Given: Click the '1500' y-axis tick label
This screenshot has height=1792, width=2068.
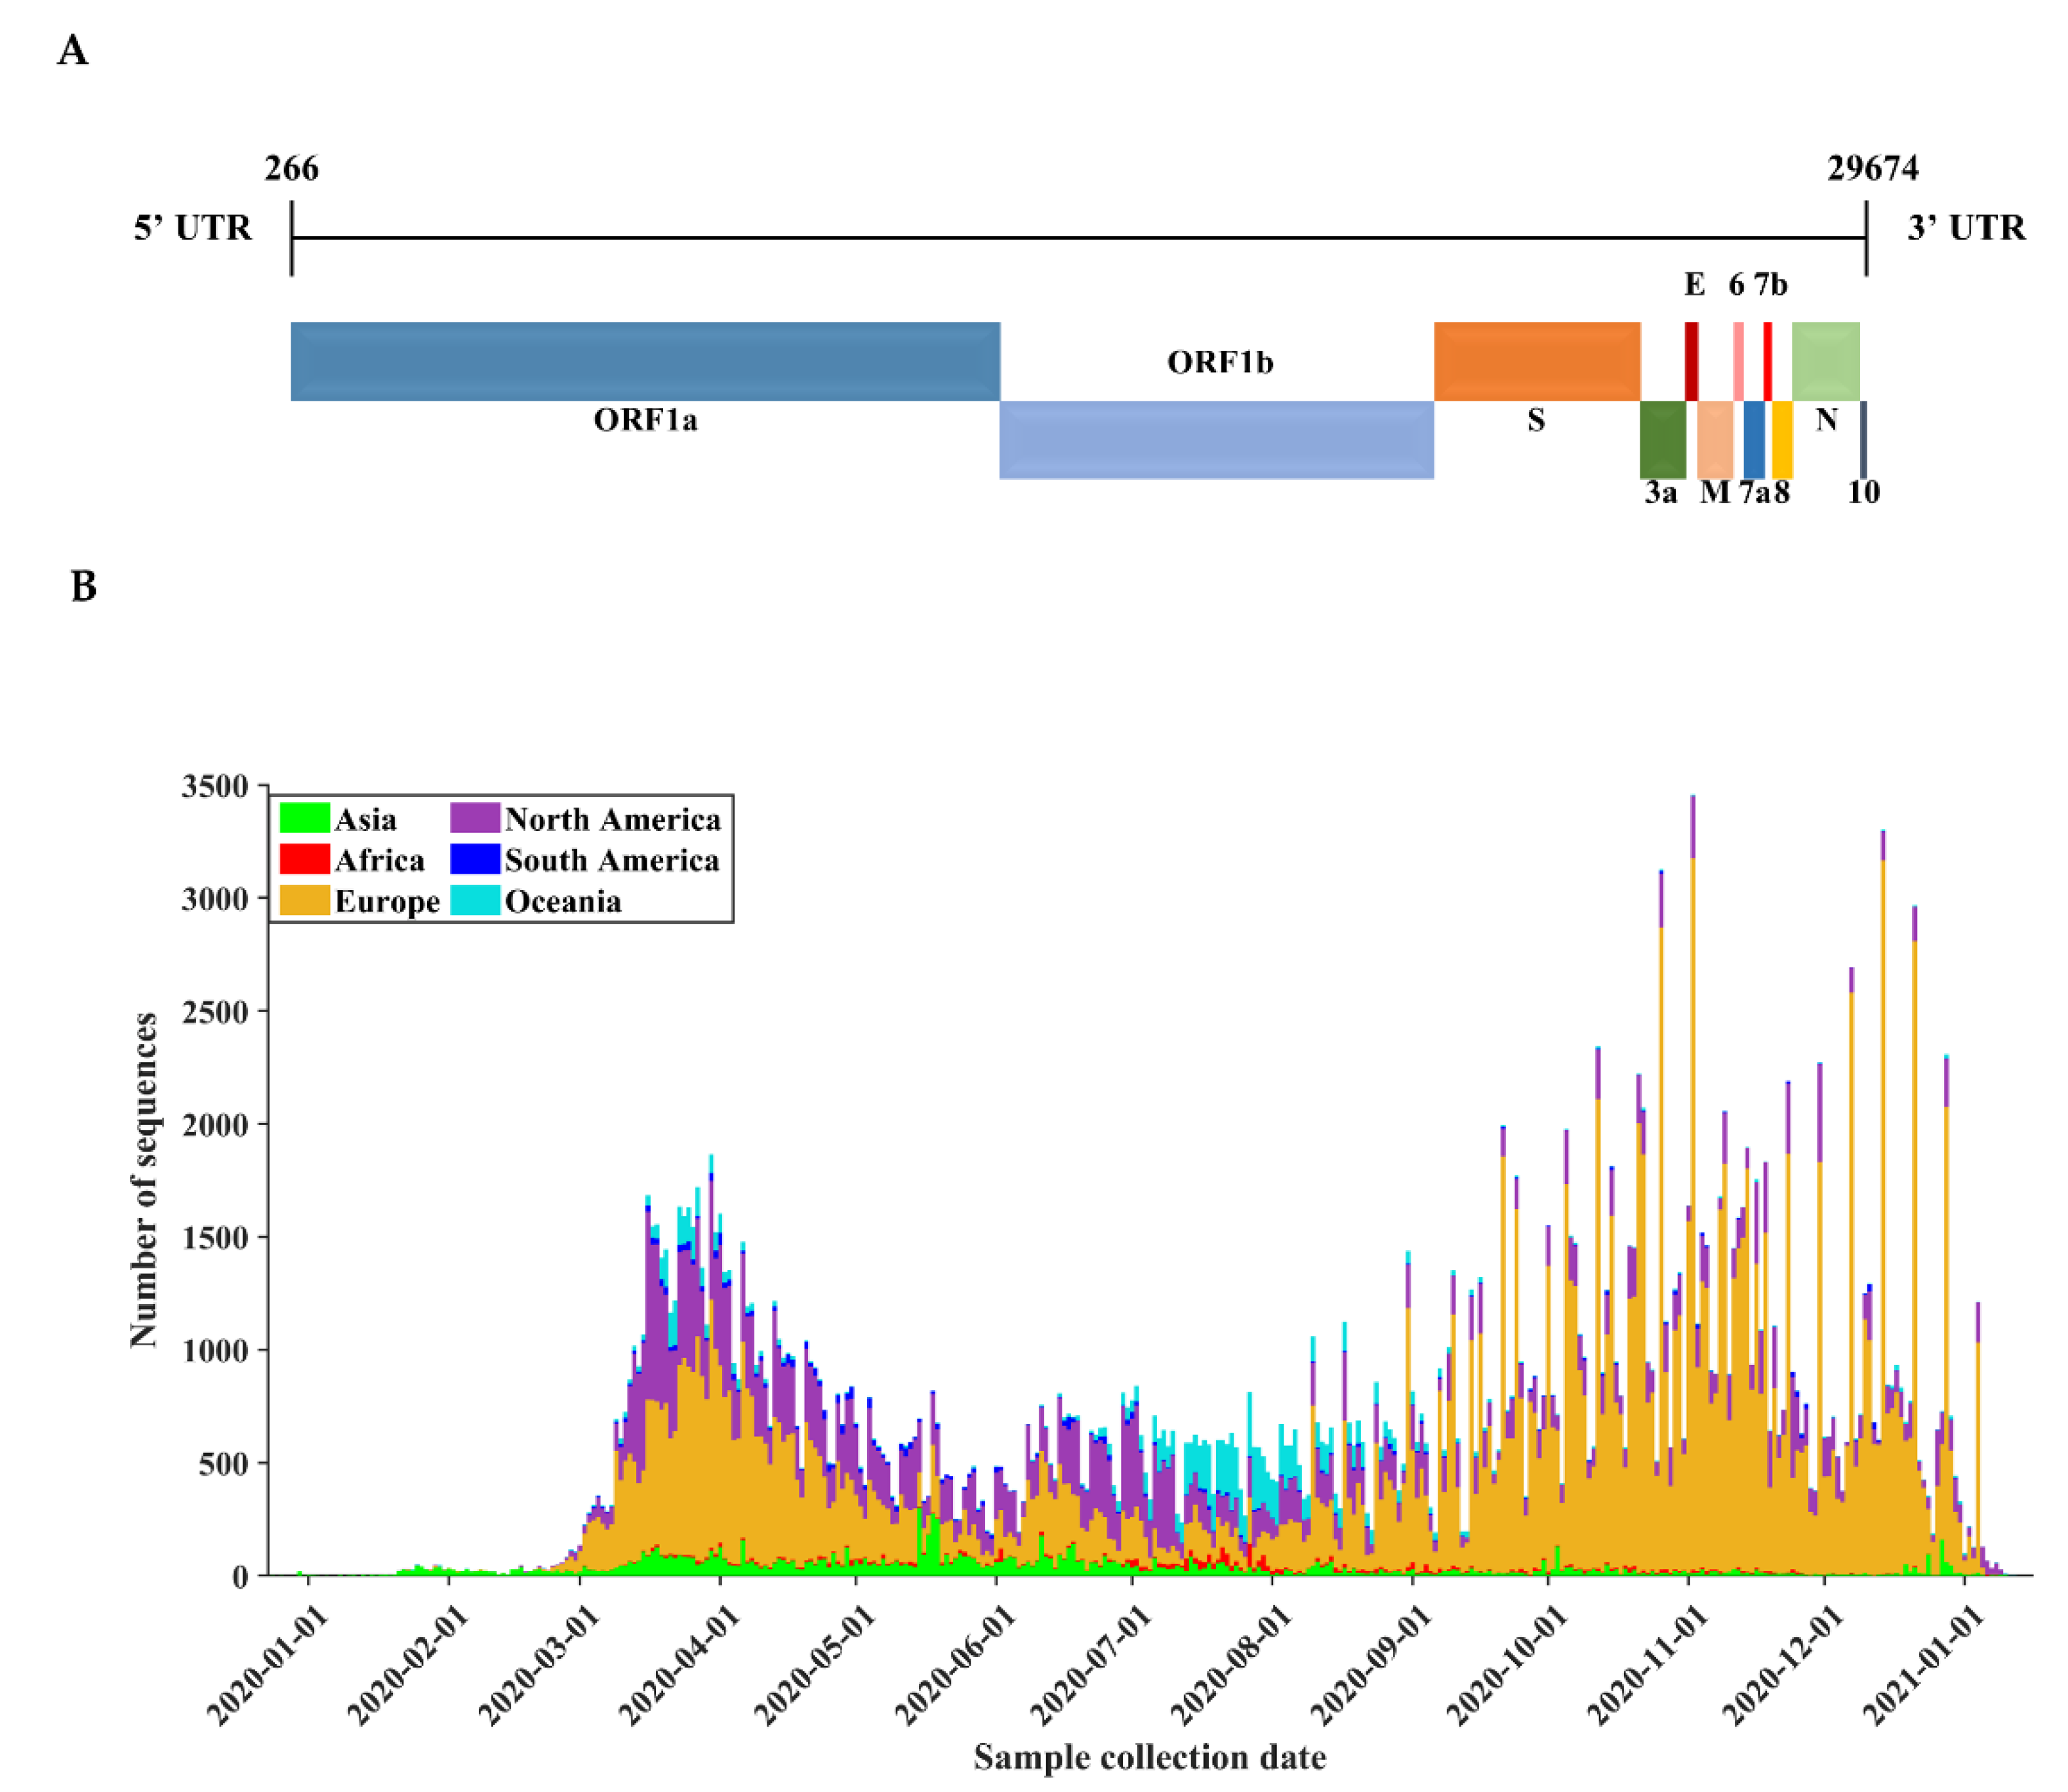Looking at the screenshot, I should pos(215,1237).
